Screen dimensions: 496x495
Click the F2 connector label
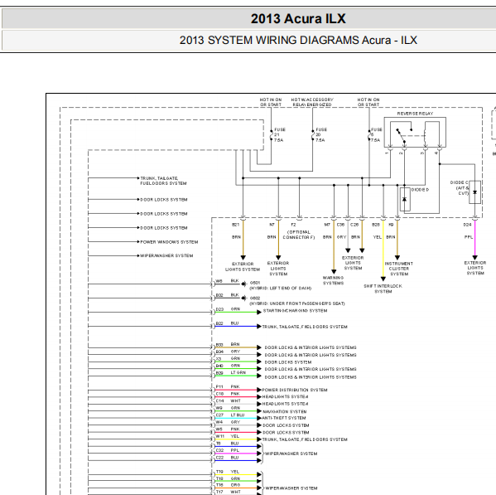pos(293,225)
